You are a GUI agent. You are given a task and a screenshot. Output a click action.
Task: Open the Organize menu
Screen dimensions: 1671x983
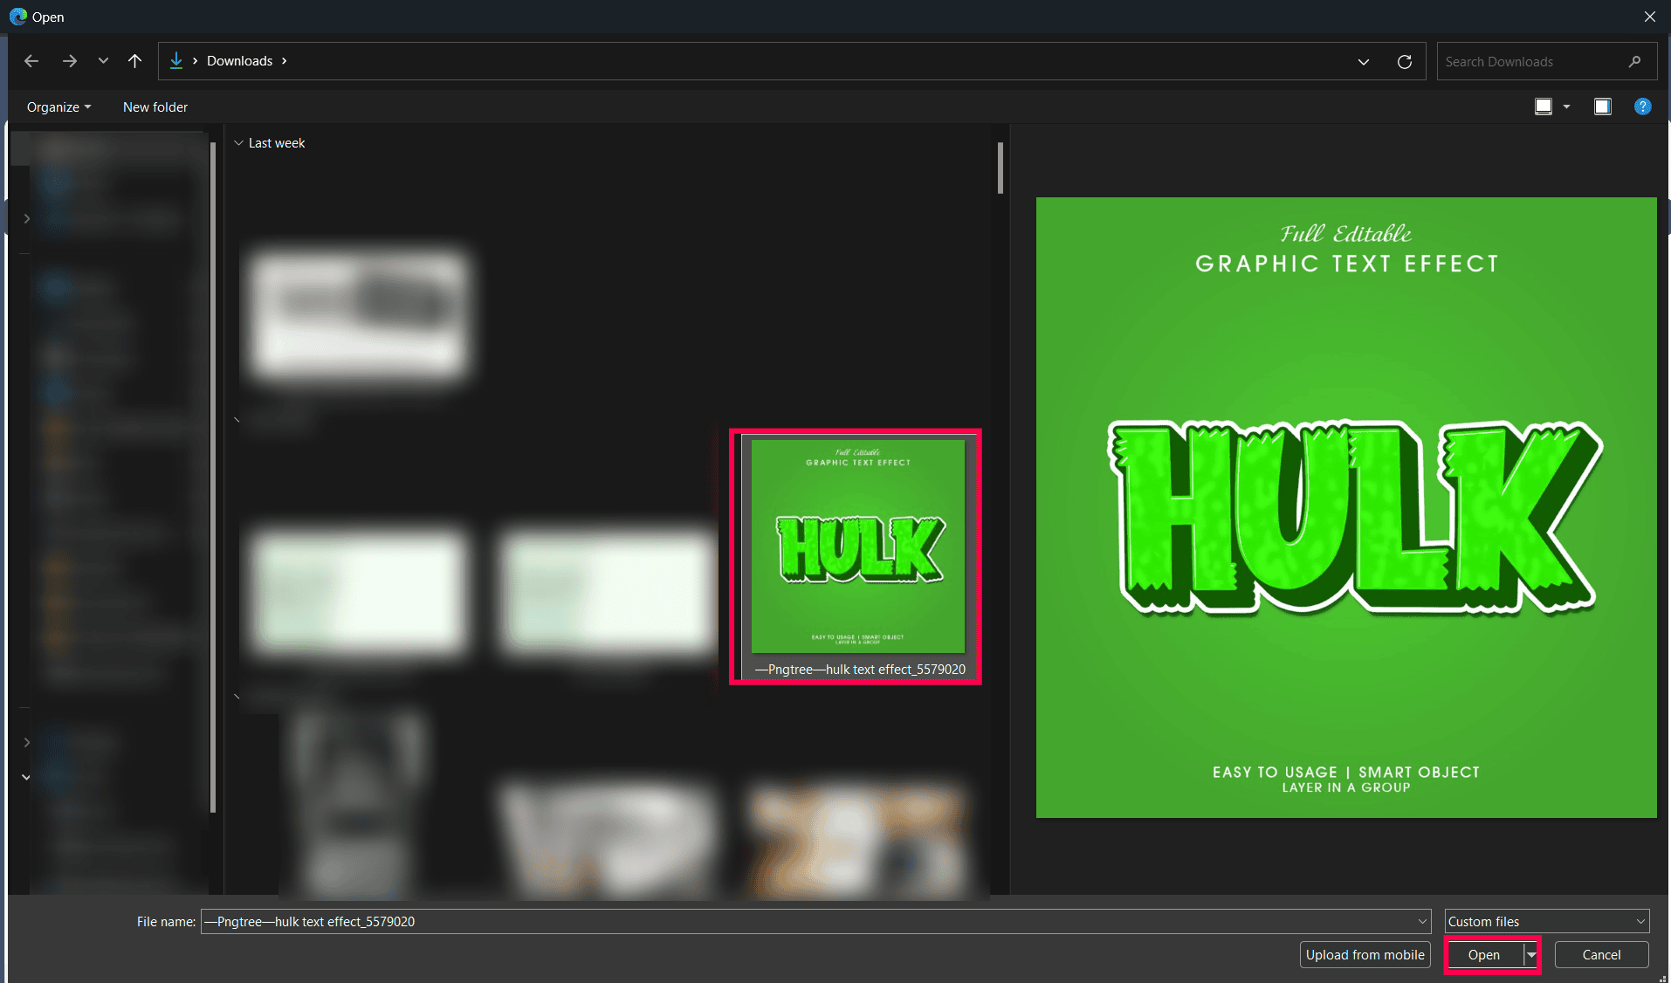tap(58, 107)
